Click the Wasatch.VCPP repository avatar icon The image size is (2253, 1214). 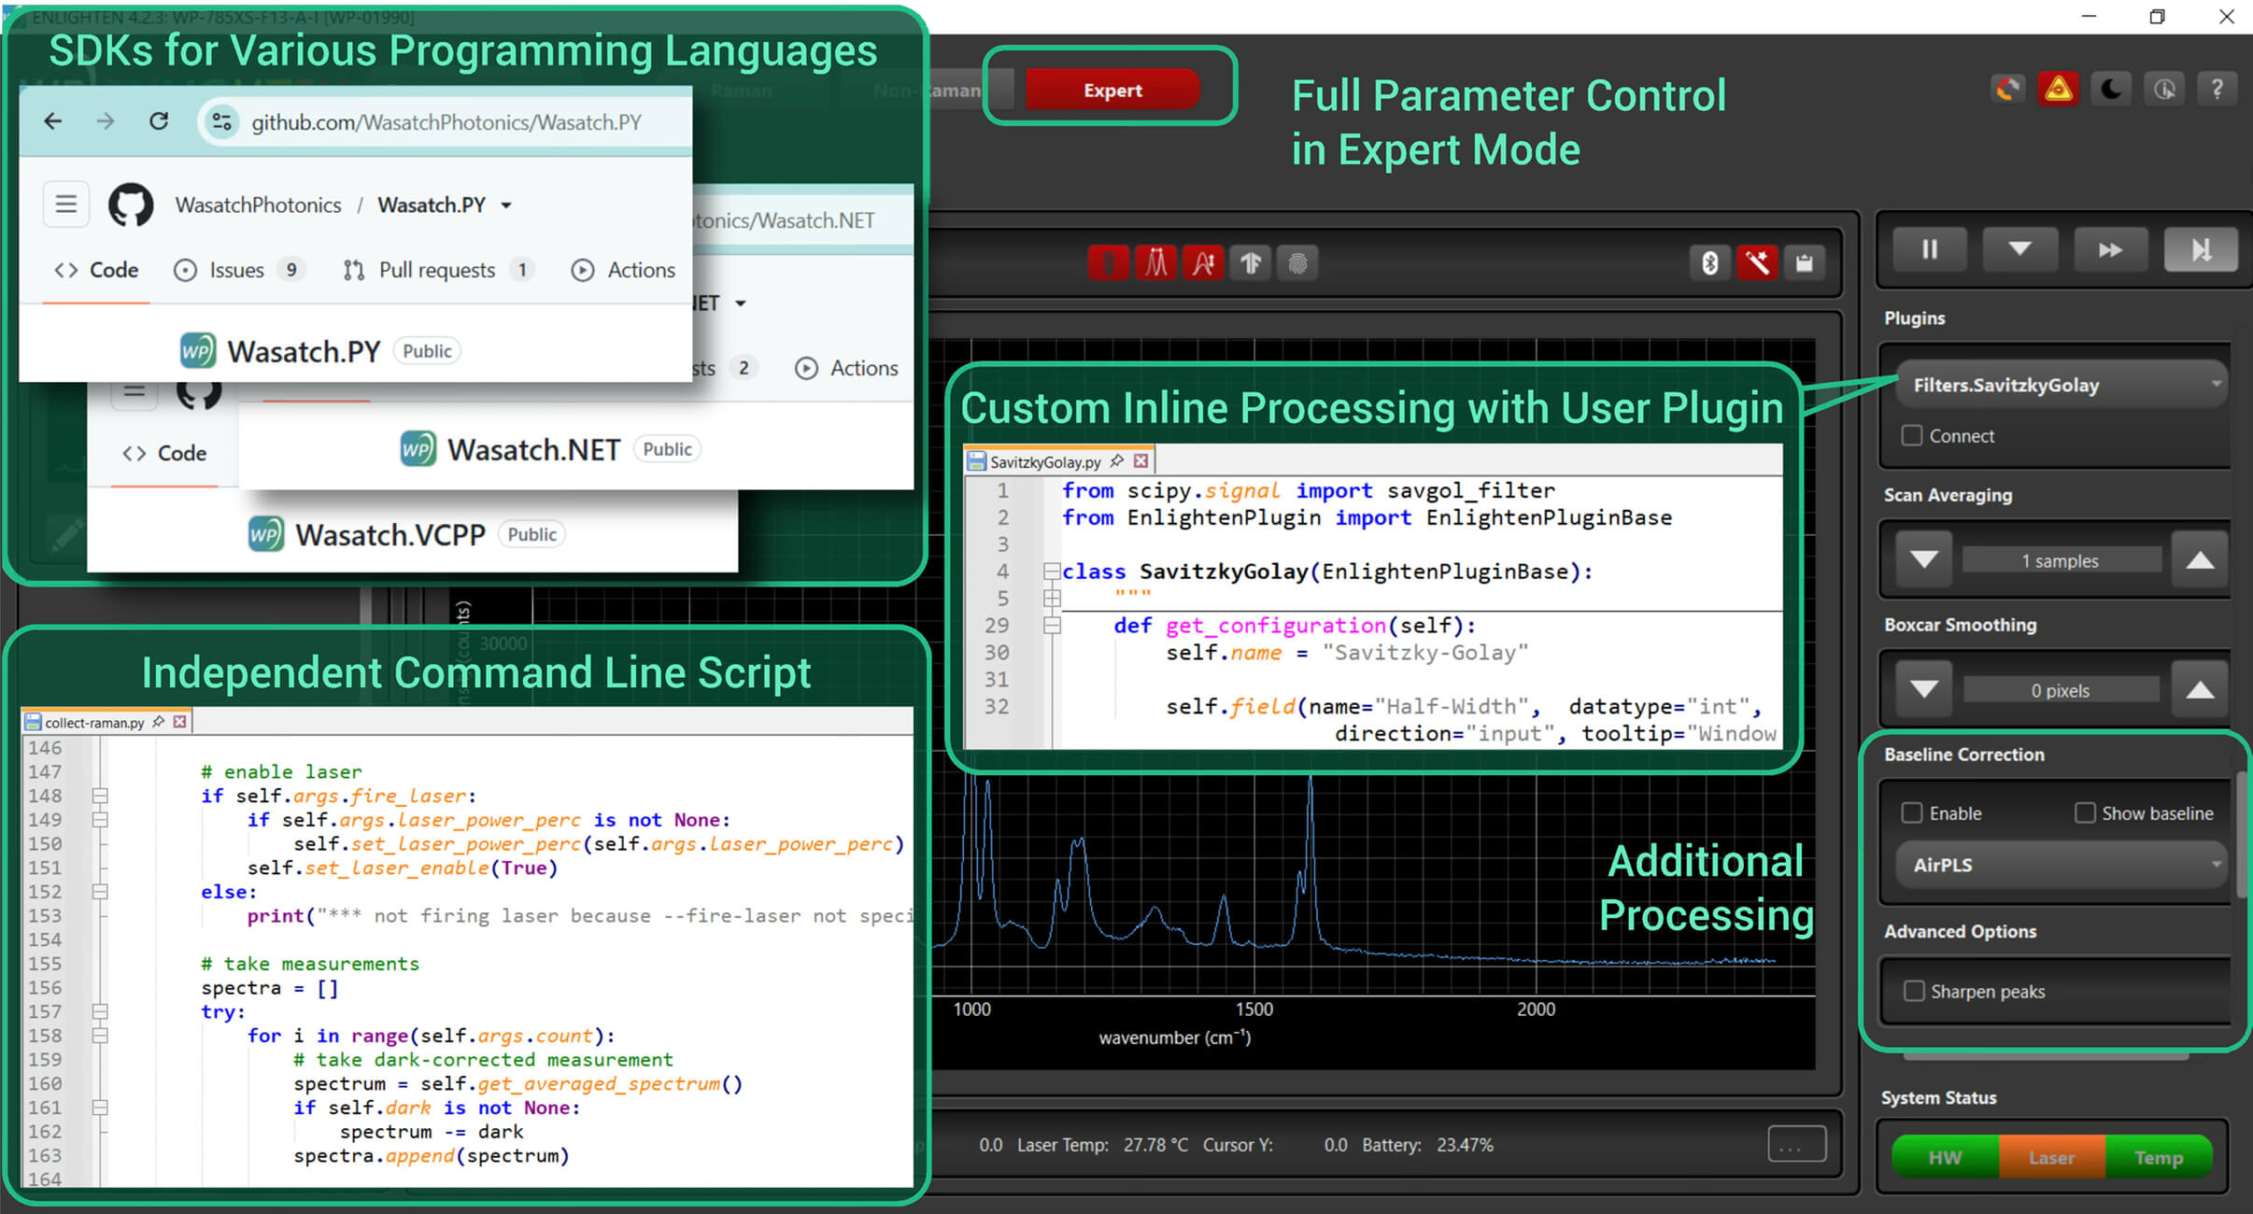coord(265,534)
